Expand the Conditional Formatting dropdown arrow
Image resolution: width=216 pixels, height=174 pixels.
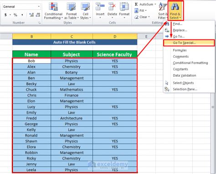62,18
